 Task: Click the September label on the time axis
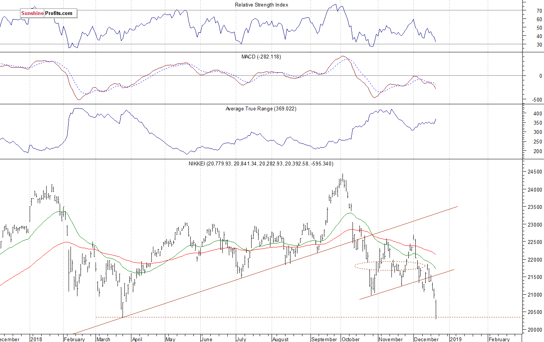pyautogui.click(x=324, y=339)
